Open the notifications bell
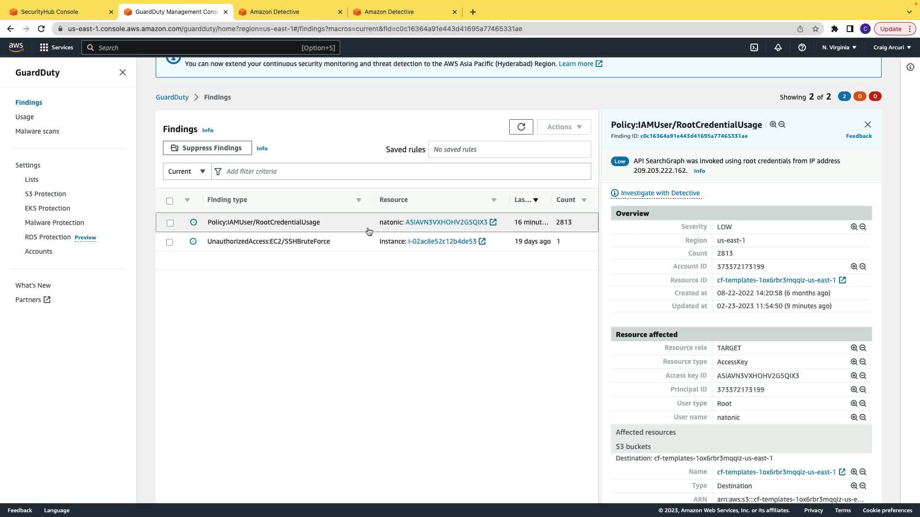The width and height of the screenshot is (920, 517). click(x=778, y=47)
